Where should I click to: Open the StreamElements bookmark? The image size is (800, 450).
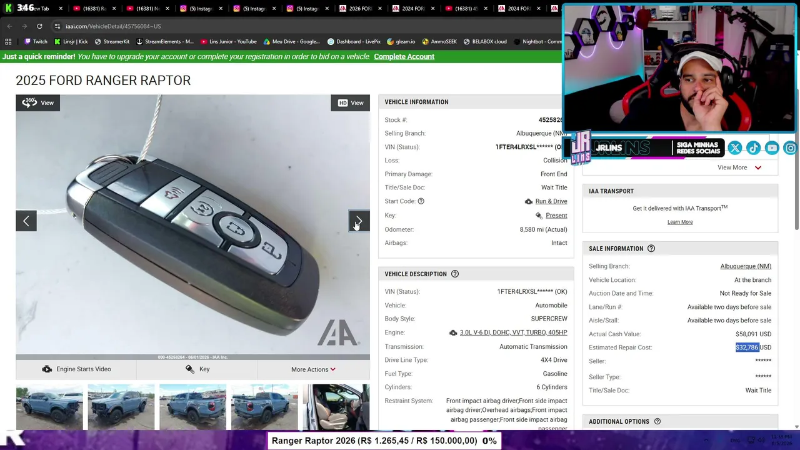(x=164, y=42)
